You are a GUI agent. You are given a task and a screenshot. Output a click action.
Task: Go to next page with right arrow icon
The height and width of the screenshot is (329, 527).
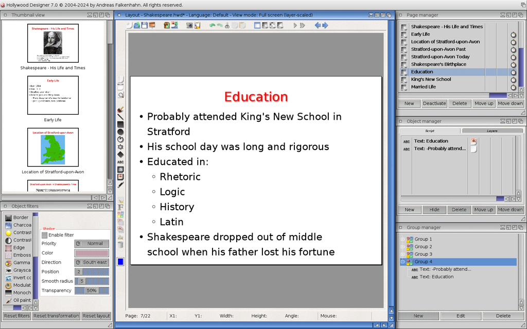(325, 25)
